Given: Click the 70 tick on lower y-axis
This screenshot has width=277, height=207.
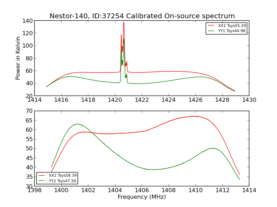Looking at the screenshot, I should point(29,111).
